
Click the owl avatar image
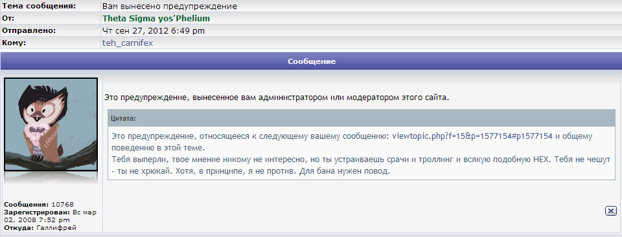(x=51, y=124)
